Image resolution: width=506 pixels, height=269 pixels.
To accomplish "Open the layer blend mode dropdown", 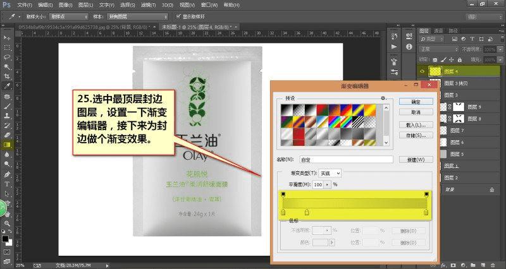I will point(438,49).
